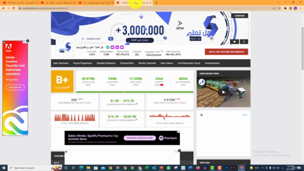
Task: Open the share page icon in address bar
Action: coord(274,9)
